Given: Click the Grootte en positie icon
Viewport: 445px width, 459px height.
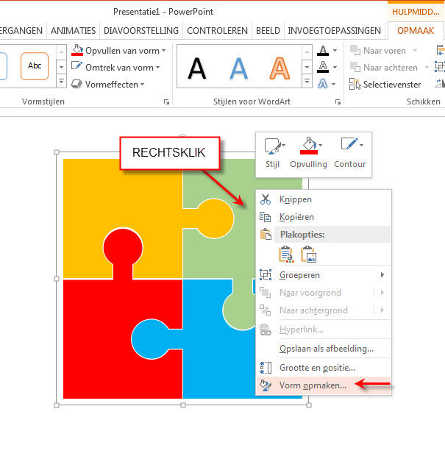Looking at the screenshot, I should point(266,368).
